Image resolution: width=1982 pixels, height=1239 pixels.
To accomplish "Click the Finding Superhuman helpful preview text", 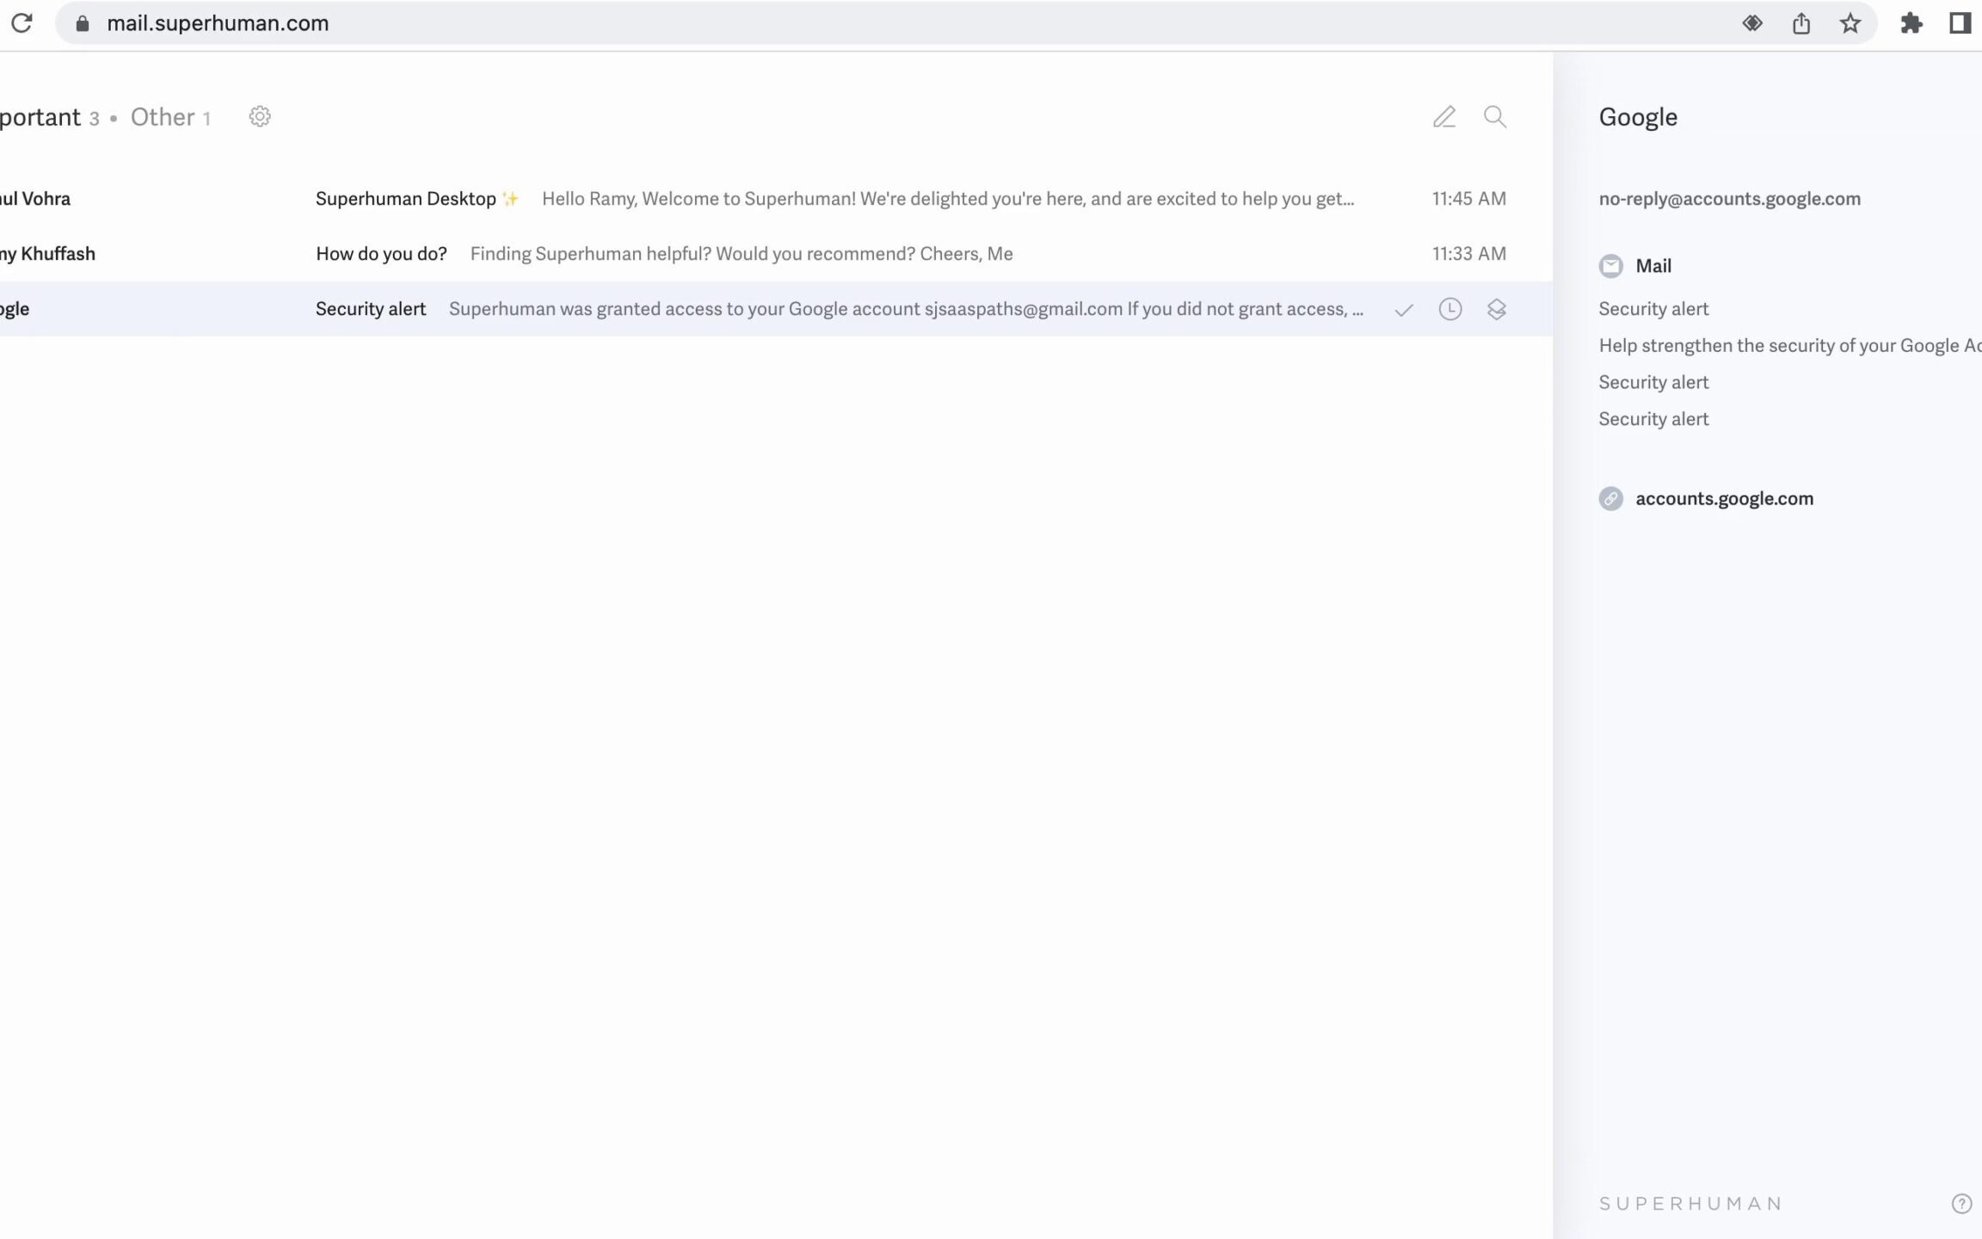I will point(742,254).
